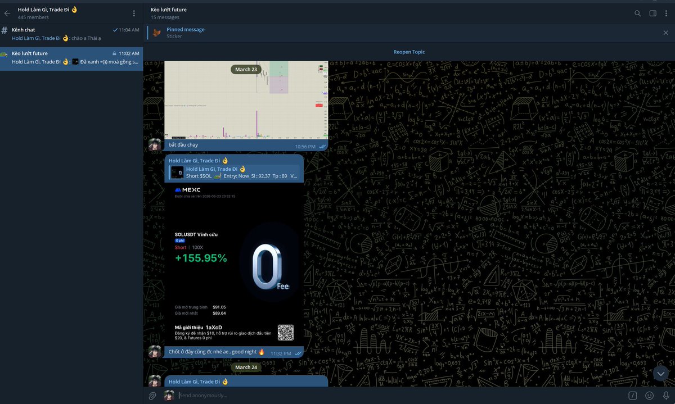This screenshot has width=675, height=404.
Task: Click the sender name above the Short $SOL reply
Action: click(x=198, y=160)
